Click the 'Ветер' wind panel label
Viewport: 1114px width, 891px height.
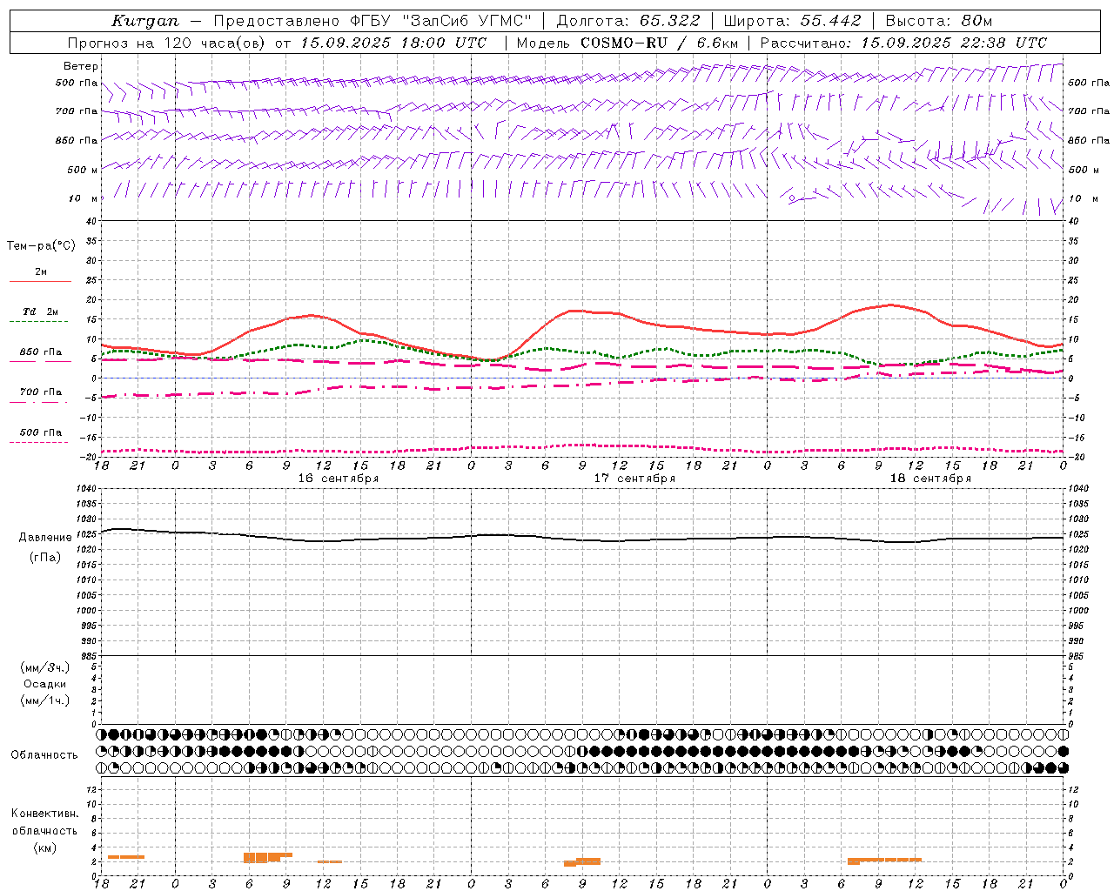81,66
